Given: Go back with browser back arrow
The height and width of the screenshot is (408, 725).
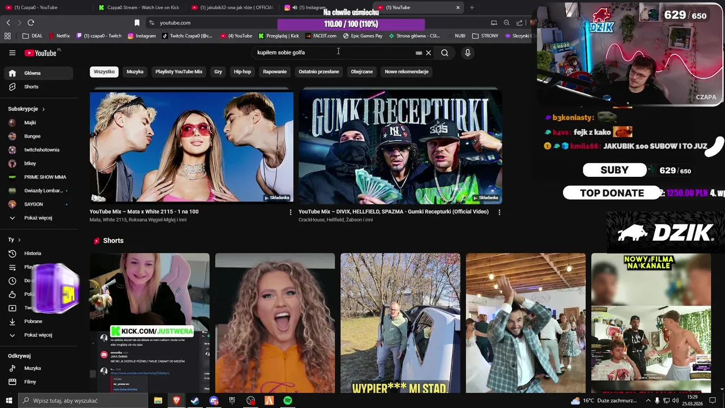Looking at the screenshot, I should (8, 23).
